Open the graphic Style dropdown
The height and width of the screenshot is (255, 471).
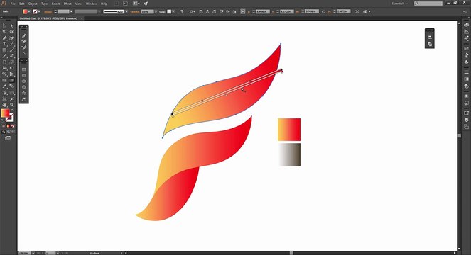coord(173,11)
